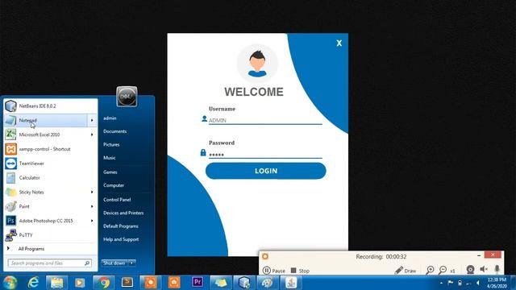516x290 pixels.
Task: Open Computer from Start menu
Action: (114, 185)
